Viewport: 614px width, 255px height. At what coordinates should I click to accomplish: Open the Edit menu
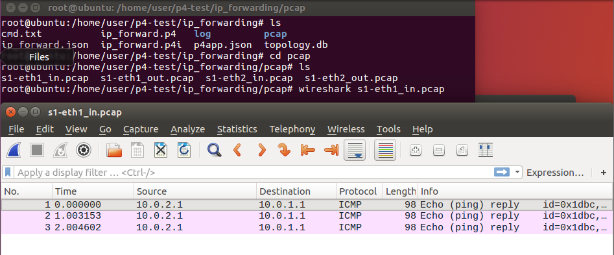point(45,129)
